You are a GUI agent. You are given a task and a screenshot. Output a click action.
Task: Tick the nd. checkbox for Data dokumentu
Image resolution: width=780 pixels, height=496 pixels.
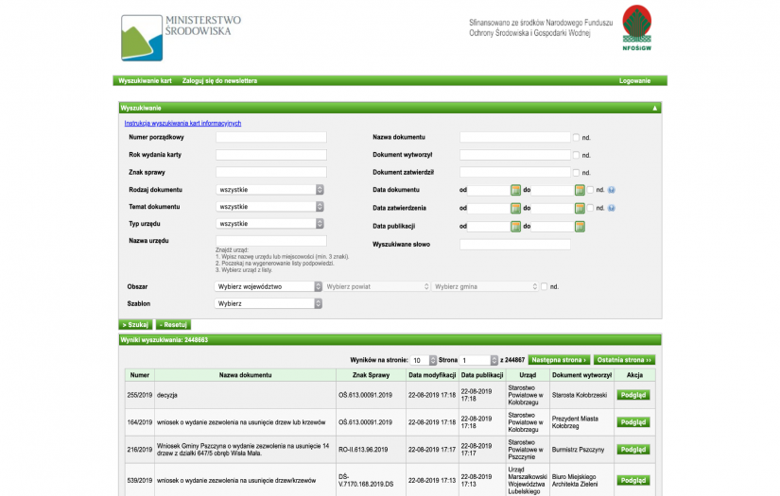pyautogui.click(x=590, y=190)
